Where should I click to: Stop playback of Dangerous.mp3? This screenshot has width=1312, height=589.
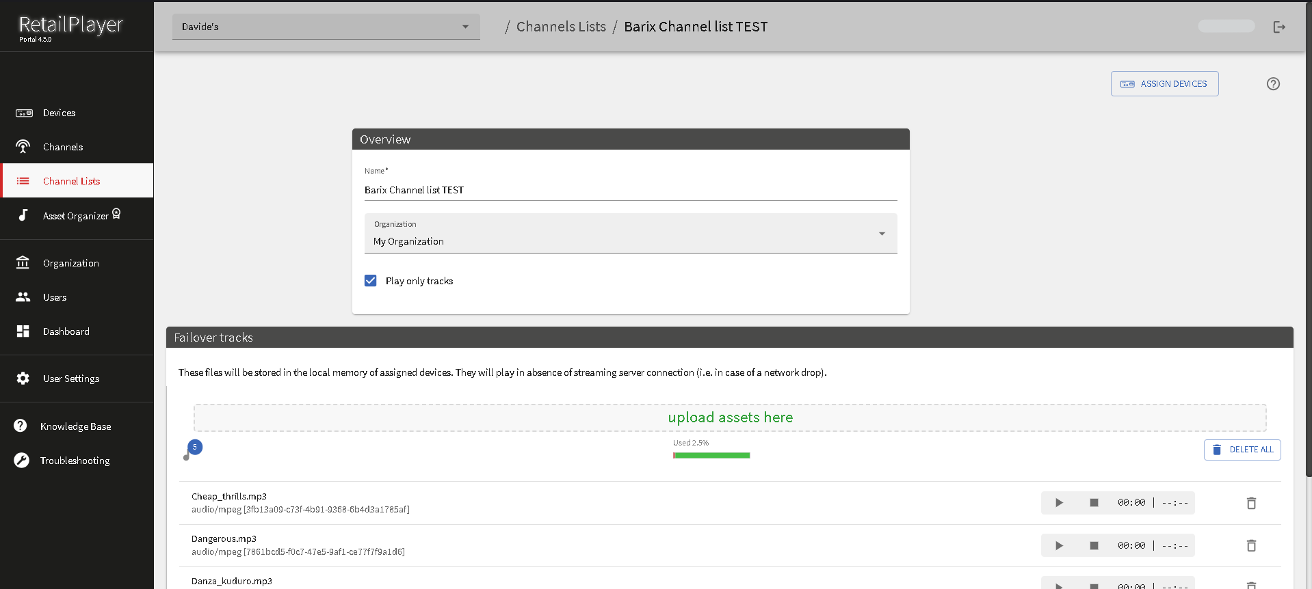pyautogui.click(x=1093, y=545)
